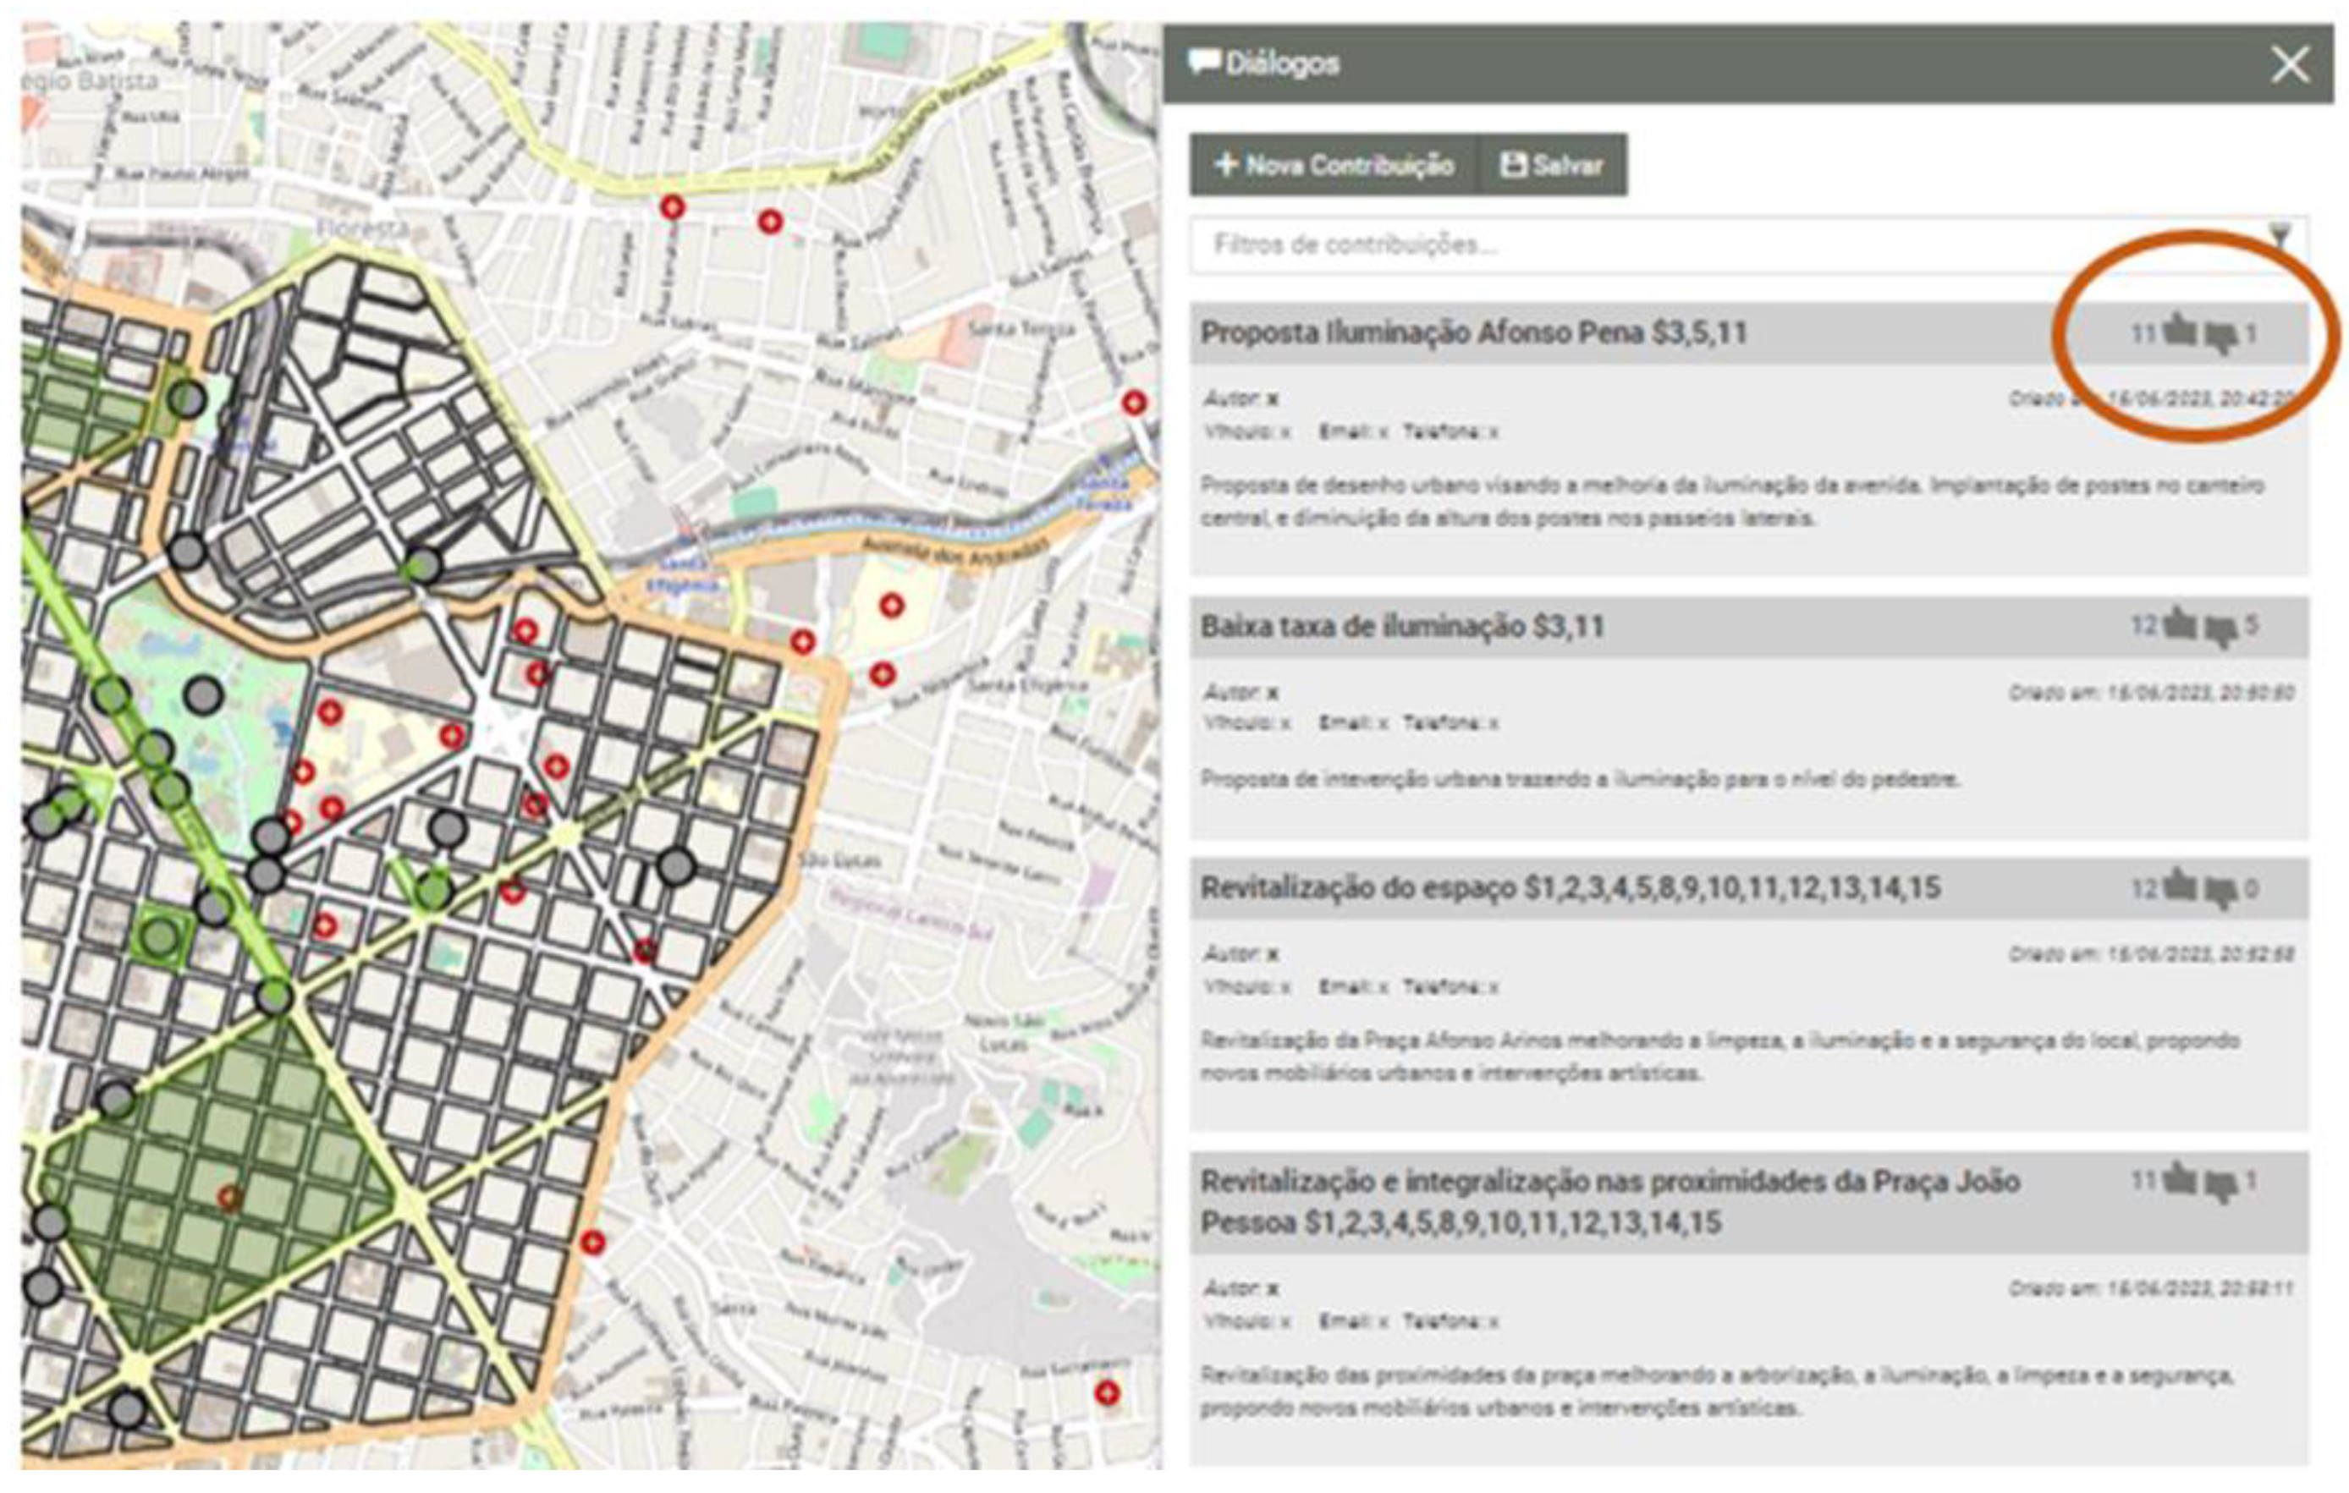Select Proposta Iluminação Afonso Pena title

tap(1472, 332)
